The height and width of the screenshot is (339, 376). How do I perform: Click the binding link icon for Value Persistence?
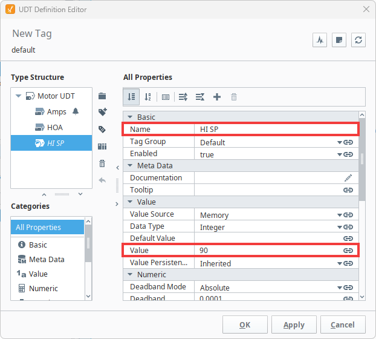pyautogui.click(x=348, y=263)
